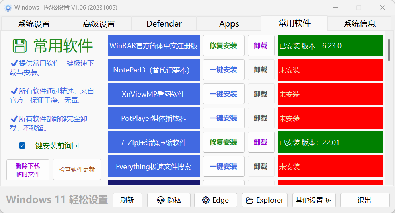Click 未安装 status in NotePad3 row

(x=330, y=70)
